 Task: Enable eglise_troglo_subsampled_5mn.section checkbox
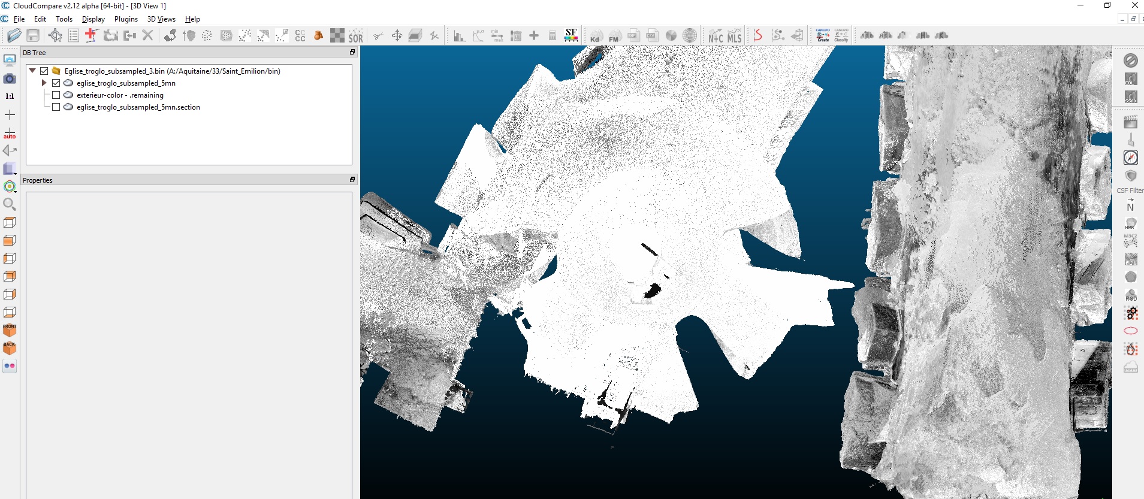coord(56,107)
